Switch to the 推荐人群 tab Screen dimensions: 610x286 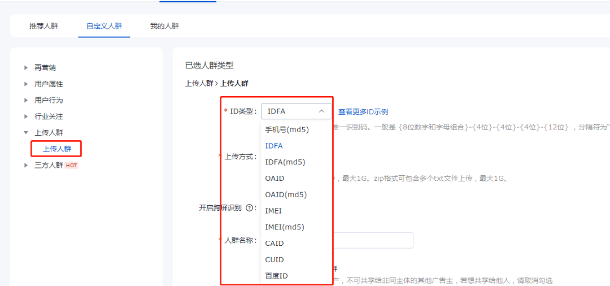43,26
